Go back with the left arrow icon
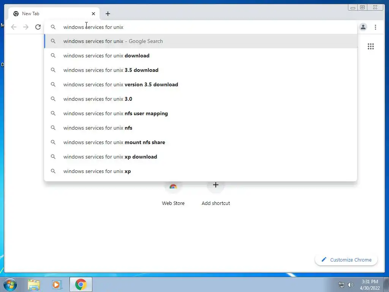 [x=14, y=27]
